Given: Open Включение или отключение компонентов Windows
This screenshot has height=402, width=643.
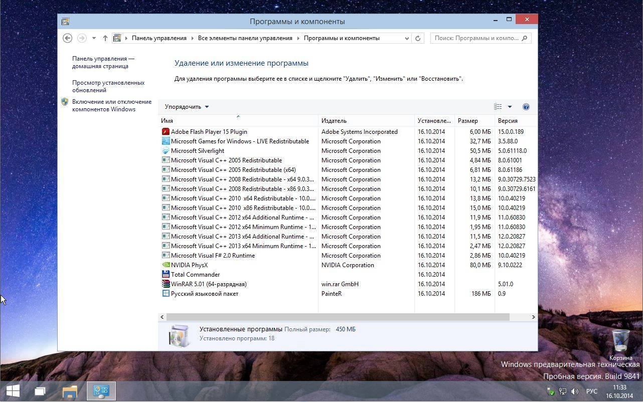Looking at the screenshot, I should [x=111, y=105].
